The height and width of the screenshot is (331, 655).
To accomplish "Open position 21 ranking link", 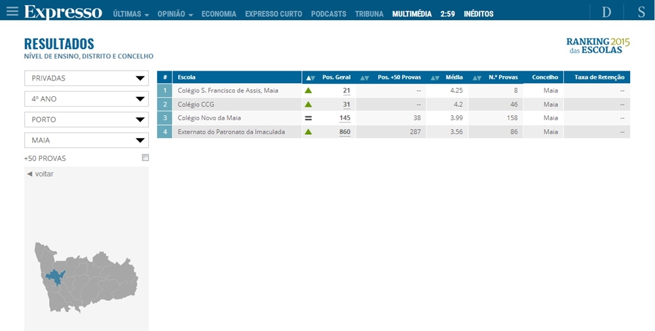I will pyautogui.click(x=346, y=90).
